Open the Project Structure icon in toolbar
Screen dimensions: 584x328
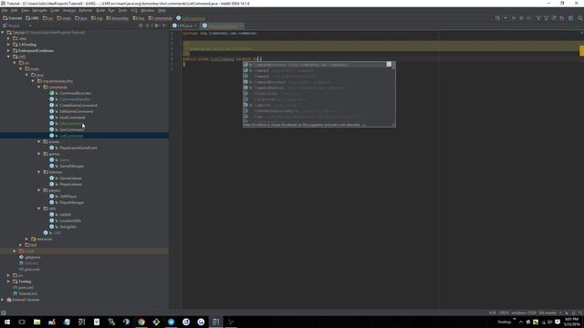point(570,18)
